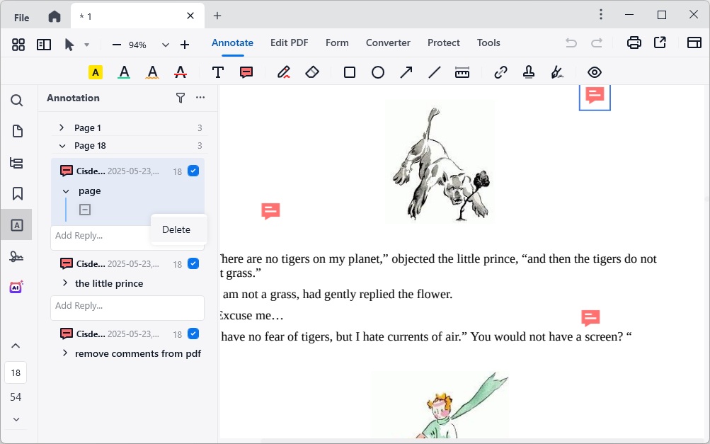
Task: Click the stamp tool icon
Action: pos(529,72)
